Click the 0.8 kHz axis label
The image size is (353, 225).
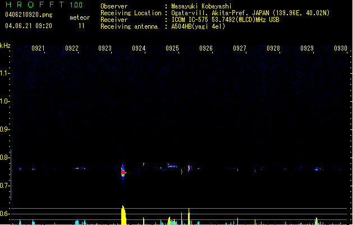point(4,157)
